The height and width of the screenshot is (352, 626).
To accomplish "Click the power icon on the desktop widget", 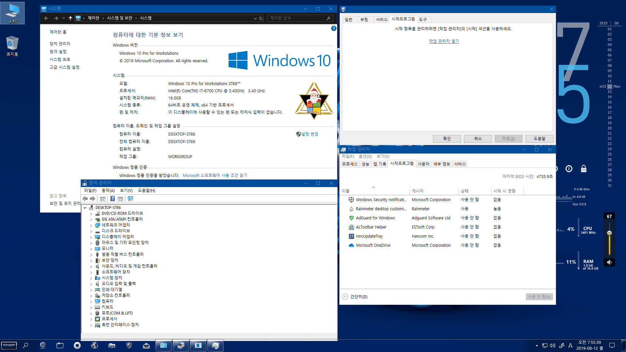I will tap(569, 169).
